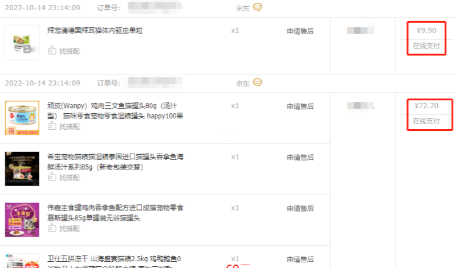
Task: Open product title 伟嘉主食罐鸡肉吞拿鱼配方
Action: pyautogui.click(x=116, y=213)
